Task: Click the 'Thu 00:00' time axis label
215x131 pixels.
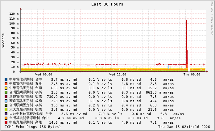Action: tap(192, 75)
